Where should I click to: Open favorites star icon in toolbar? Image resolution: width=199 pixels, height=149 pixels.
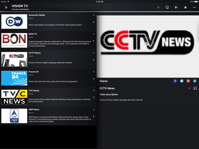(x=185, y=7)
